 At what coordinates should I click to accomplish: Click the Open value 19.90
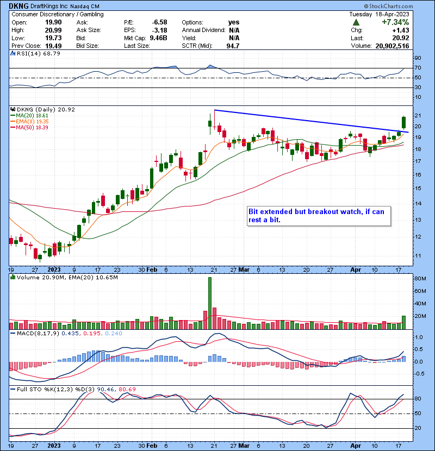point(53,22)
